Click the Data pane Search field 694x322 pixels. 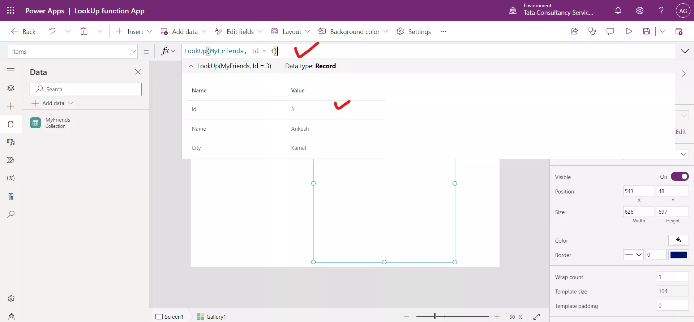click(86, 89)
